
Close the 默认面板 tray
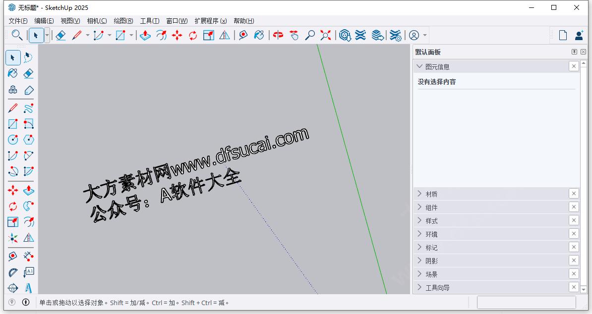point(583,52)
